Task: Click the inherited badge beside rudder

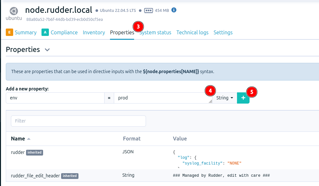Action: point(34,153)
